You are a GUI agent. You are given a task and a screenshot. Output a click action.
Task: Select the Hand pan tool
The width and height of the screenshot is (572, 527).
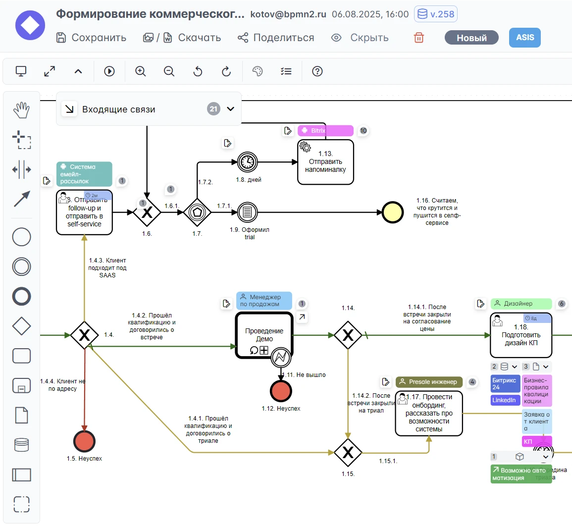click(21, 110)
